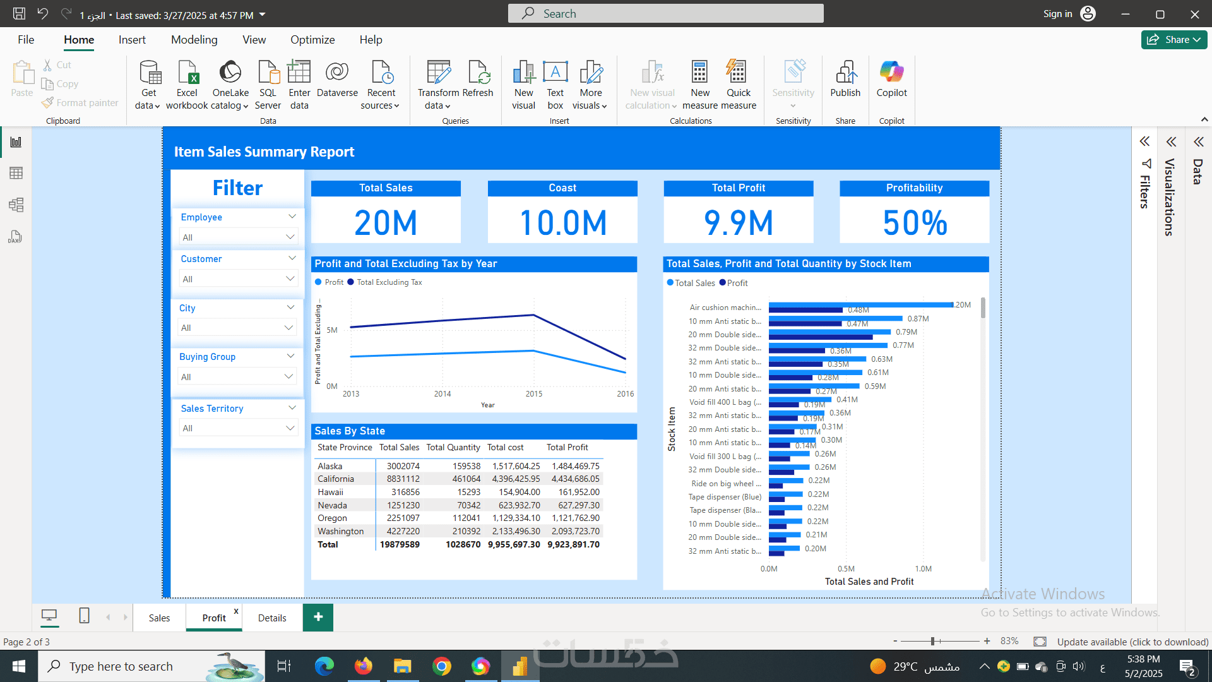This screenshot has height=682, width=1212.
Task: Switch to desktop layout view
Action: pyautogui.click(x=49, y=616)
